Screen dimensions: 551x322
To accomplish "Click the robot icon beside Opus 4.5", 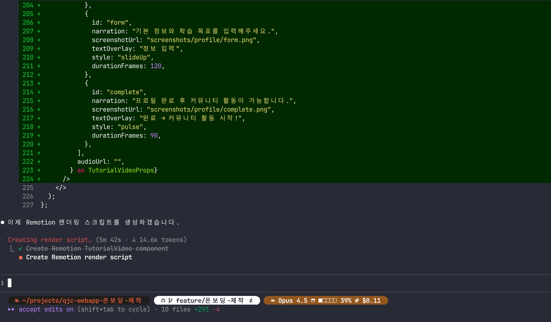I will coord(273,301).
